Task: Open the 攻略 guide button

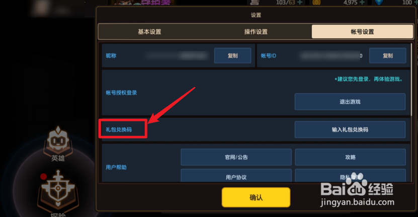Action: pyautogui.click(x=350, y=157)
